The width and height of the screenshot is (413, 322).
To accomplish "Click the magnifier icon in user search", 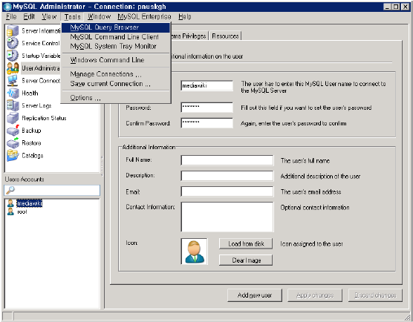I will (x=10, y=190).
